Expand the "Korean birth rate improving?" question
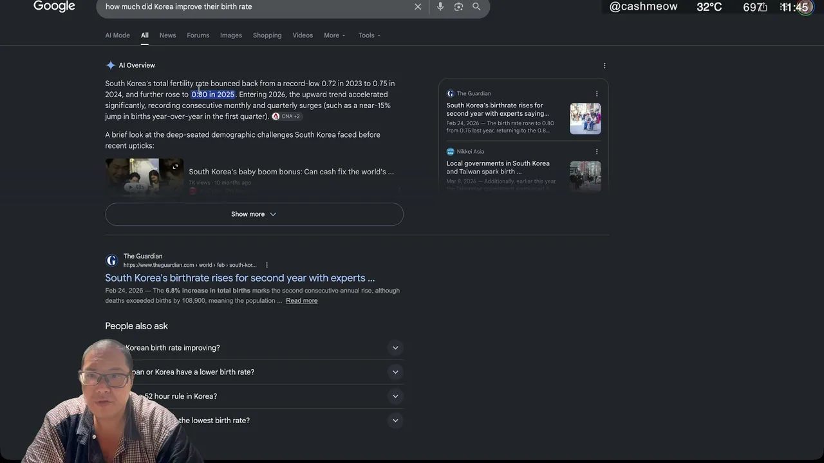The height and width of the screenshot is (463, 824). [254, 348]
